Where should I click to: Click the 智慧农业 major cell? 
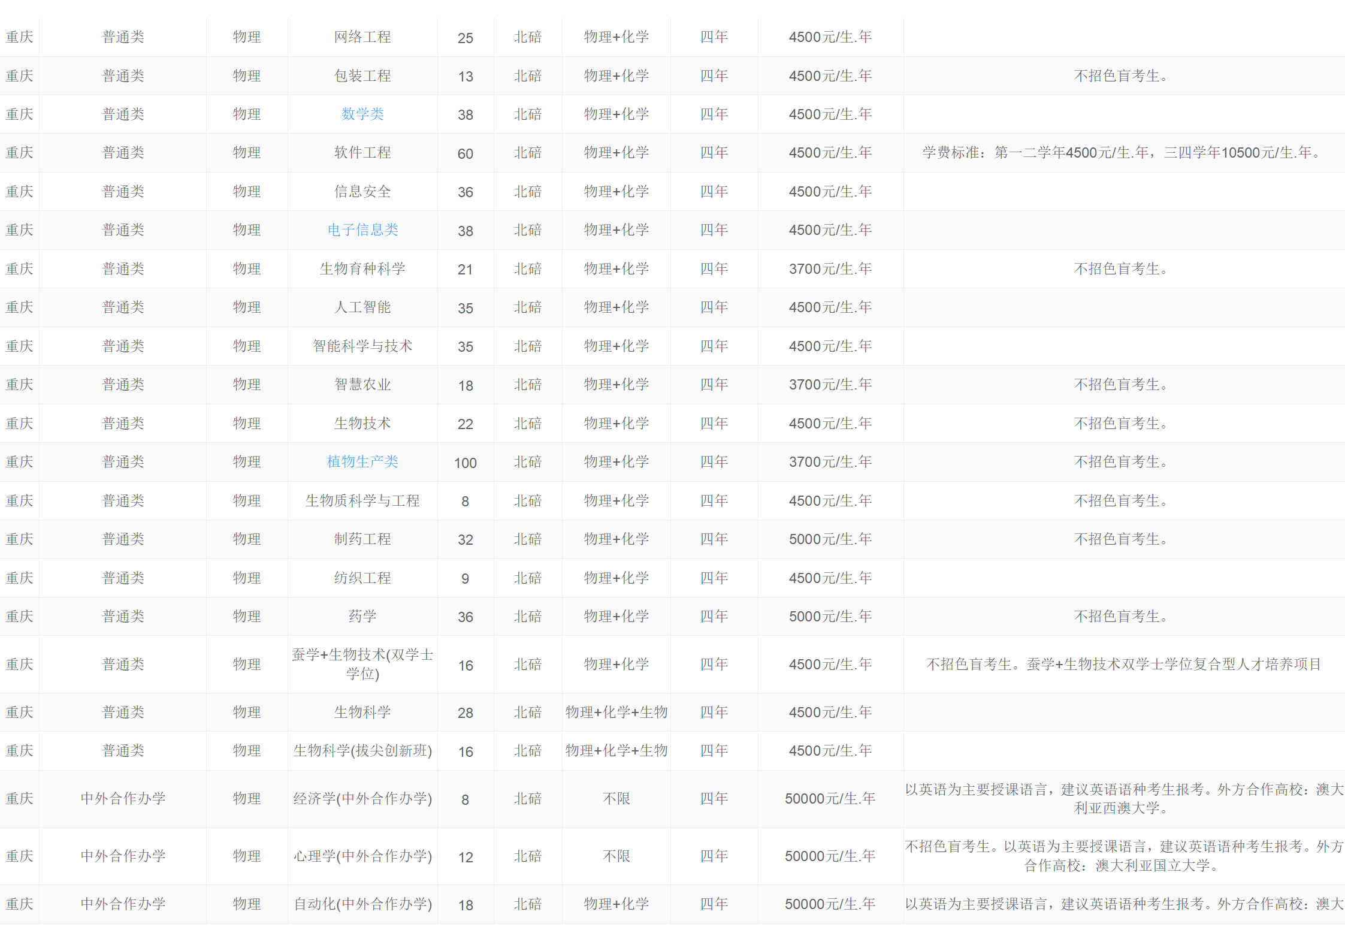[362, 385]
